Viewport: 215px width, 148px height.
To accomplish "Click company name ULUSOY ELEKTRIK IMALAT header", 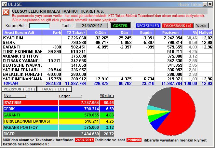I will [x=58, y=11].
